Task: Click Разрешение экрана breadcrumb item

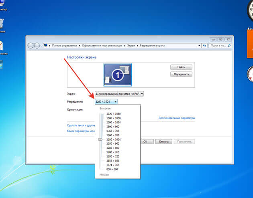Action: pyautogui.click(x=152, y=46)
